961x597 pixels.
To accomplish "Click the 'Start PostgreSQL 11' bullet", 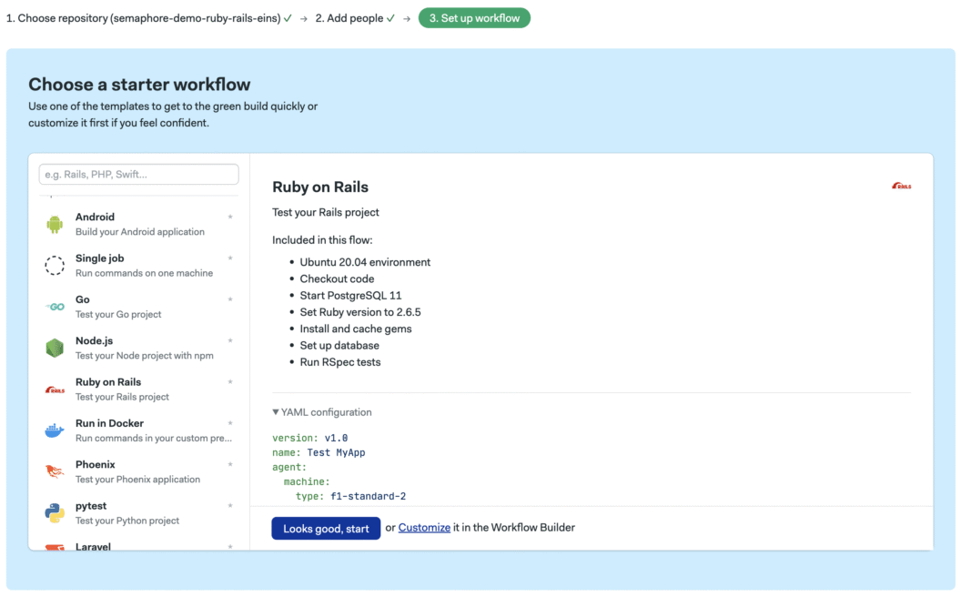I will tap(350, 296).
